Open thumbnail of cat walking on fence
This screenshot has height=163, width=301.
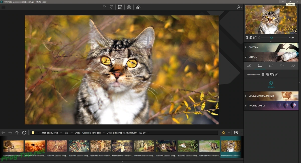[13, 146]
